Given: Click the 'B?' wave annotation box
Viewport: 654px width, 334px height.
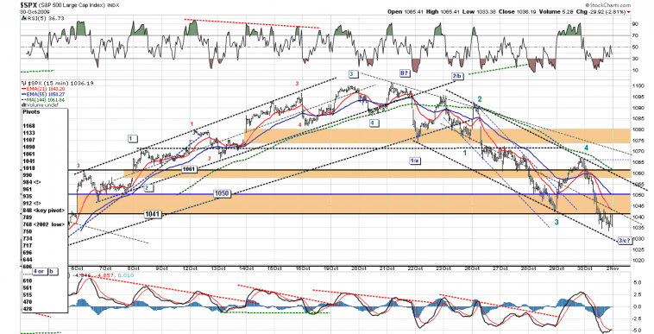Looking at the screenshot, I should (405, 73).
